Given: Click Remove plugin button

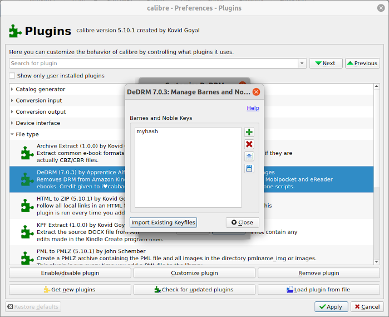Looking at the screenshot, I should (319, 273).
